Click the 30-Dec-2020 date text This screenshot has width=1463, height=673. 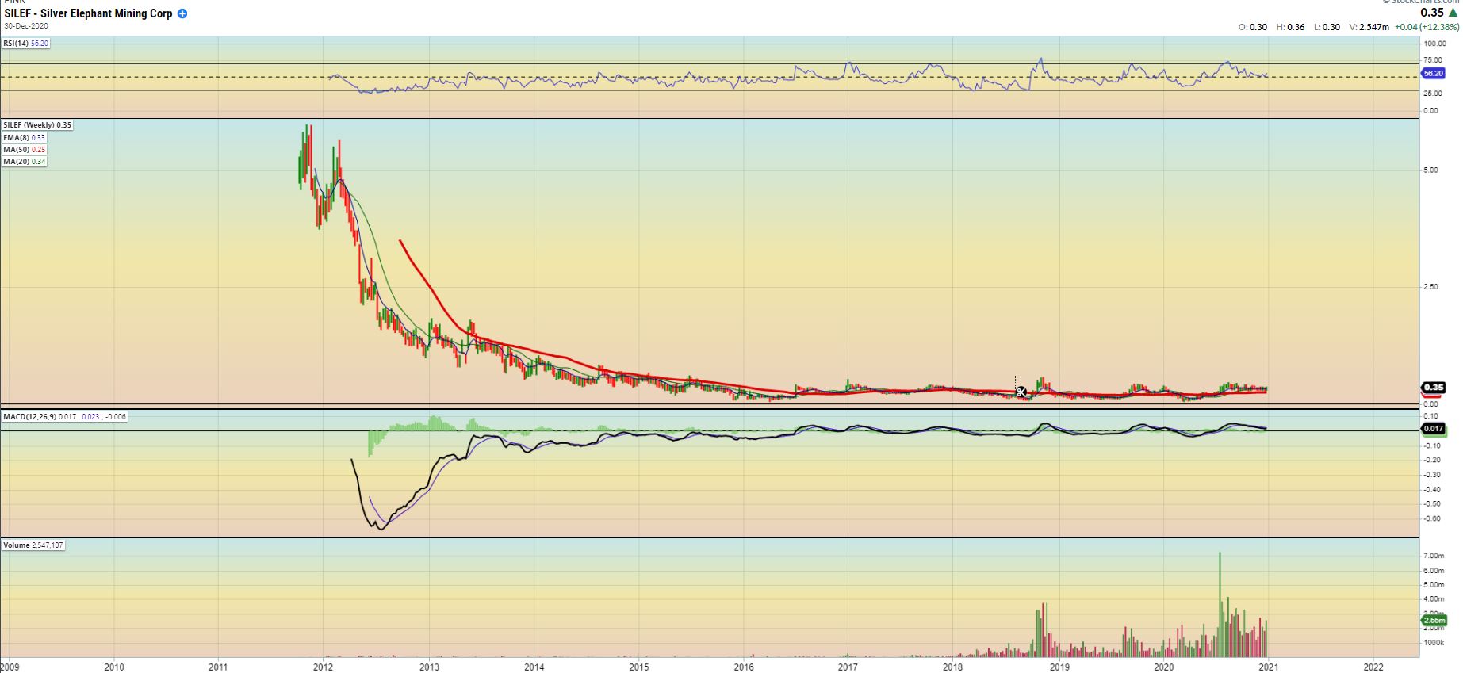click(26, 26)
